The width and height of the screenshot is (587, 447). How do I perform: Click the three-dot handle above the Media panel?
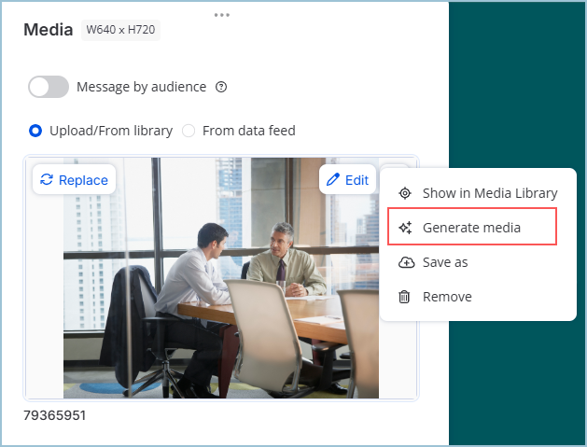click(x=221, y=15)
